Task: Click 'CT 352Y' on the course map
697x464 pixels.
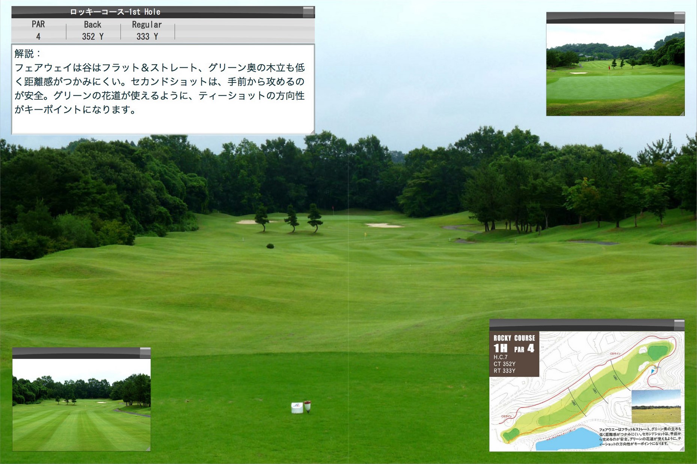Action: [504, 364]
